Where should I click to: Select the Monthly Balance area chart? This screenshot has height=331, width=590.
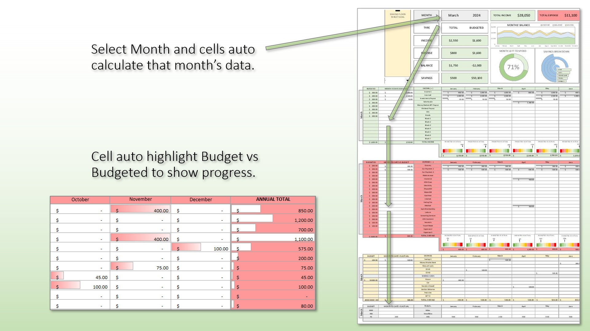coord(535,35)
